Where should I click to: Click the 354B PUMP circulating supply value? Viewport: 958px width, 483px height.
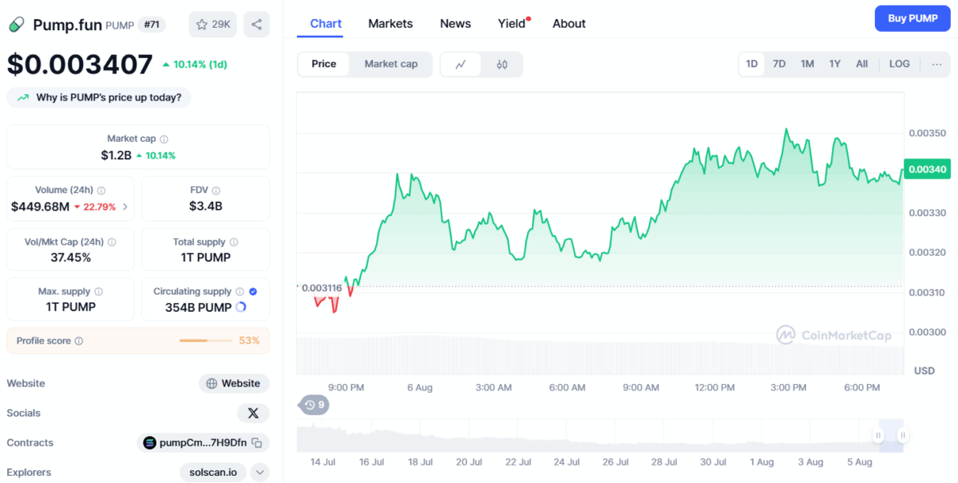(198, 308)
